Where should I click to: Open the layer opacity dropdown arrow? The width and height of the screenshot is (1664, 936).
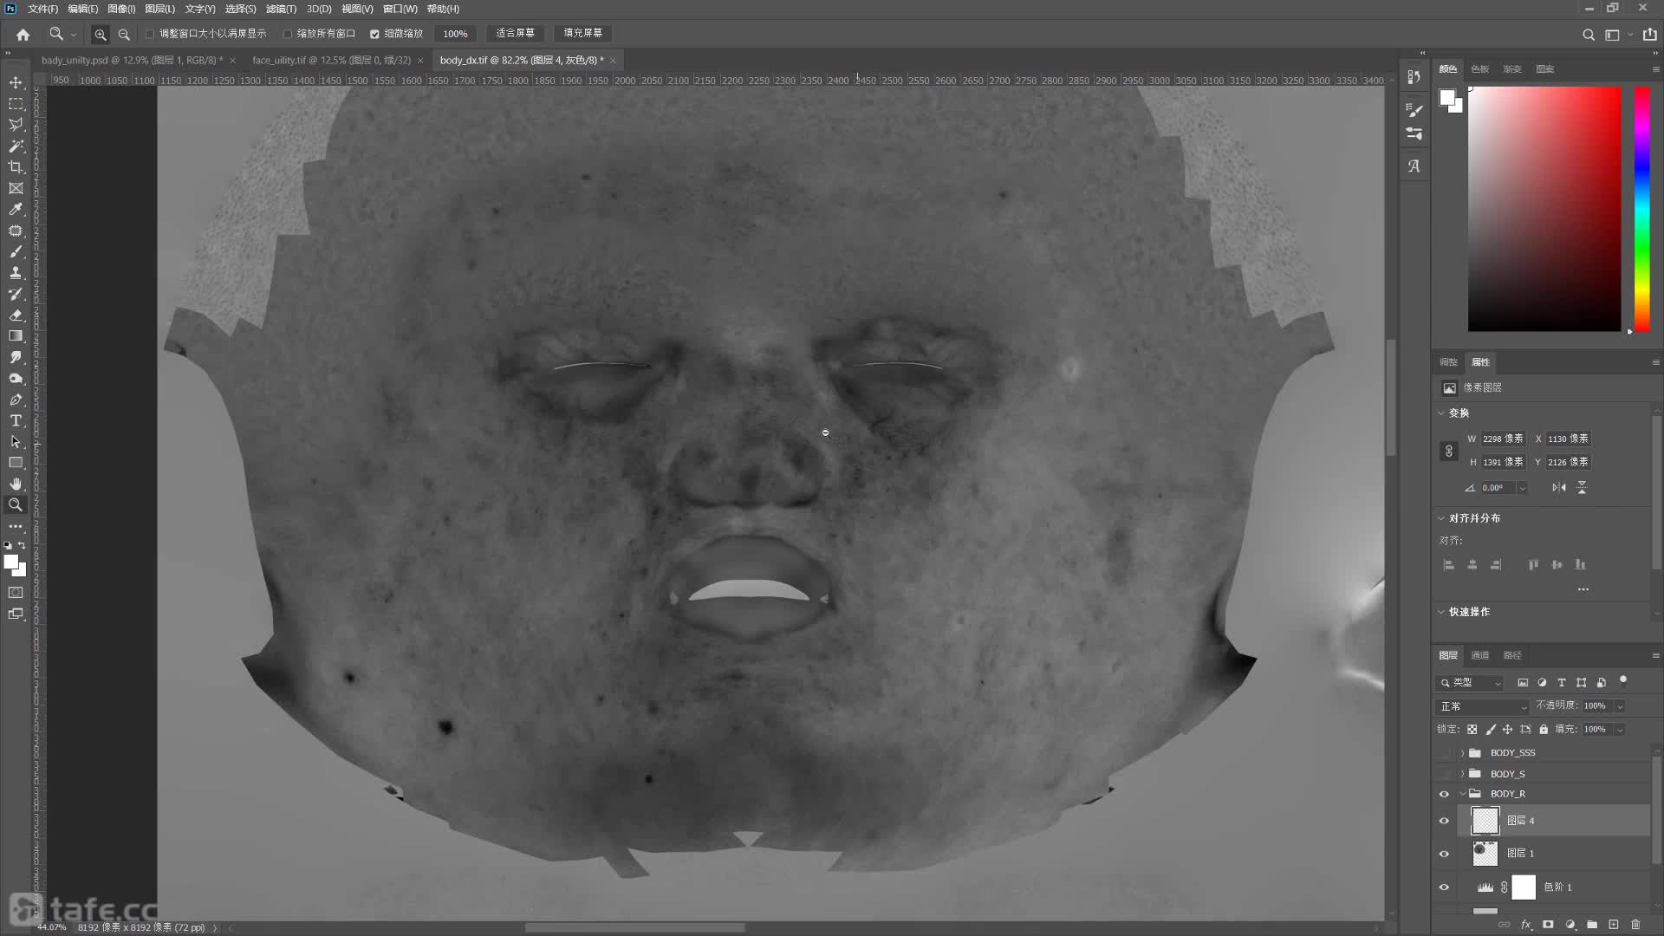(x=1620, y=706)
